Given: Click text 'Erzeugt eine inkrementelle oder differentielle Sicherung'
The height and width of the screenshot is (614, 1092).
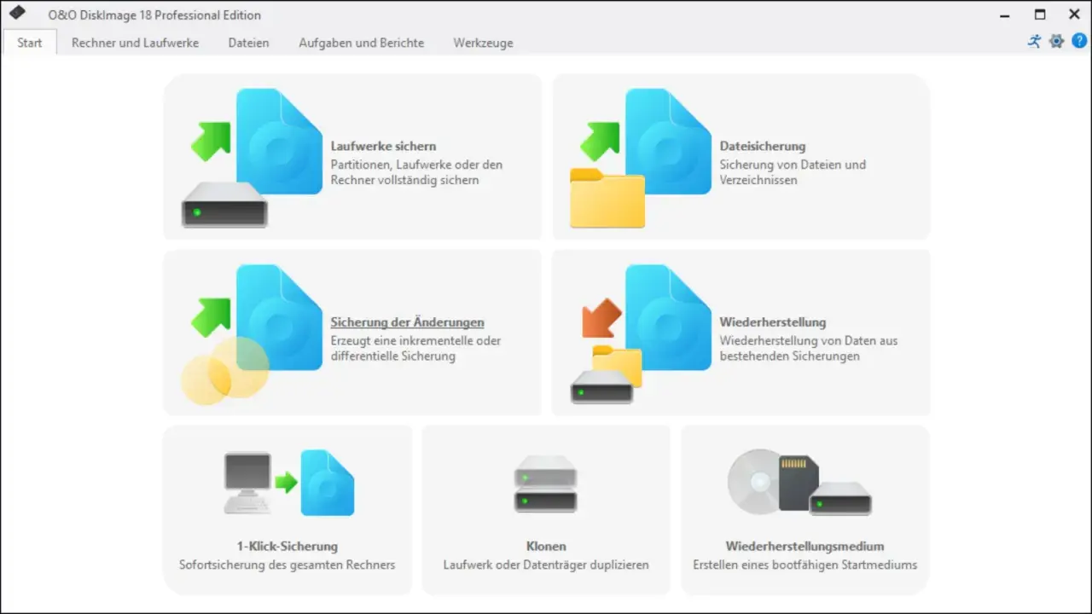Looking at the screenshot, I should click(x=415, y=348).
